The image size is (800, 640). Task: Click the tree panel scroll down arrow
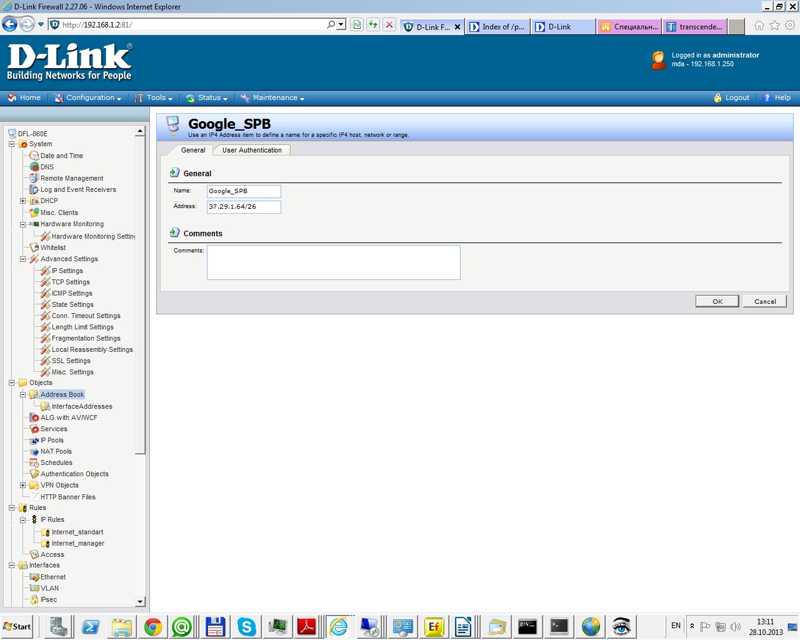pos(140,601)
